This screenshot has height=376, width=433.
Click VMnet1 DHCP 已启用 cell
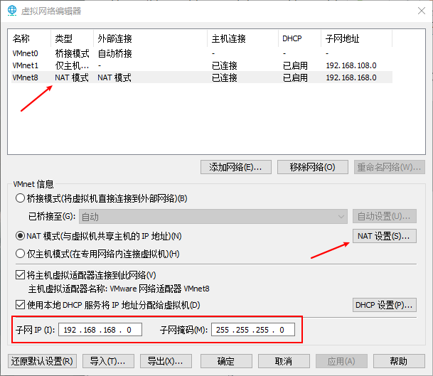tap(295, 65)
